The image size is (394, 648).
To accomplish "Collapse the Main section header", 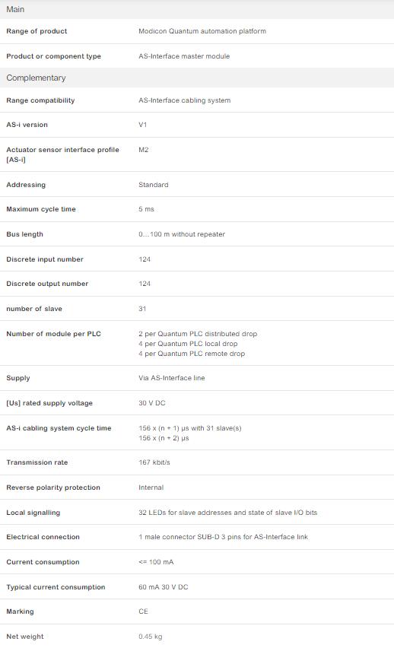I will click(x=197, y=9).
